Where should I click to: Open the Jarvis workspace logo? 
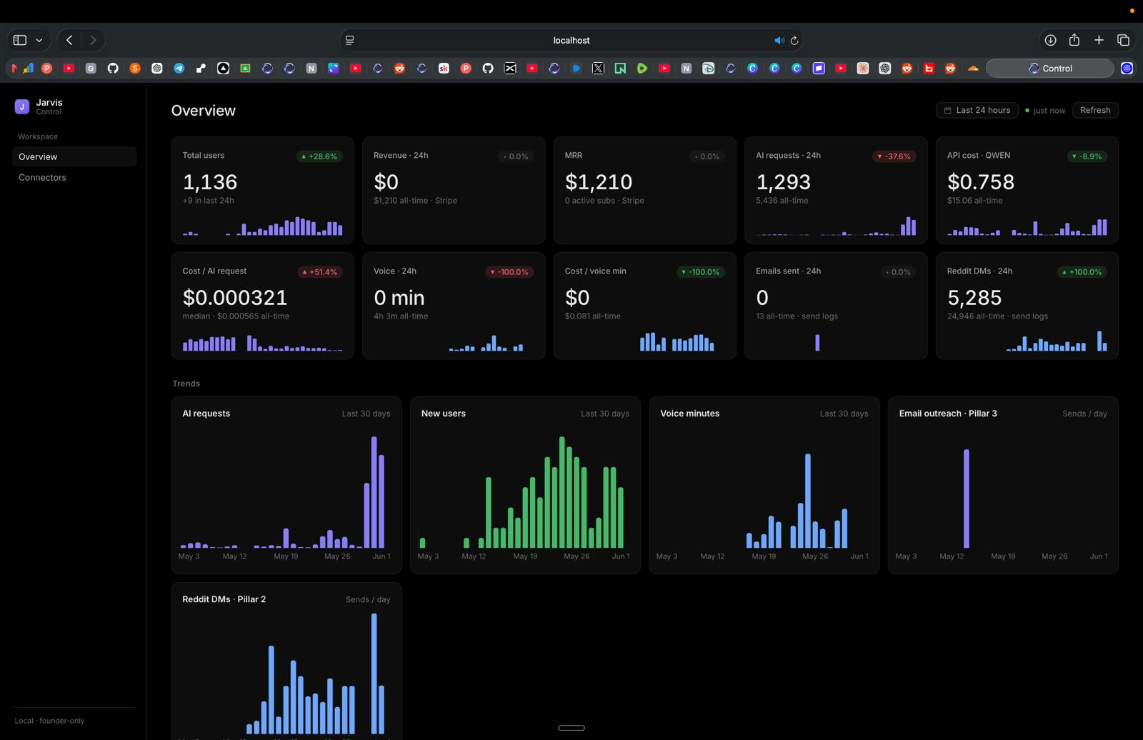[x=22, y=106]
